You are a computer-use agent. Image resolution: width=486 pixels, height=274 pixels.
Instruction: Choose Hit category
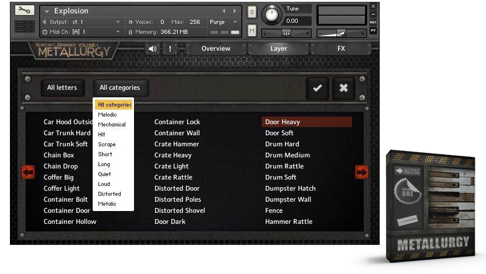tap(101, 135)
